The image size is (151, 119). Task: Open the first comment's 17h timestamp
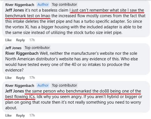pyautogui.click(x=32, y=40)
